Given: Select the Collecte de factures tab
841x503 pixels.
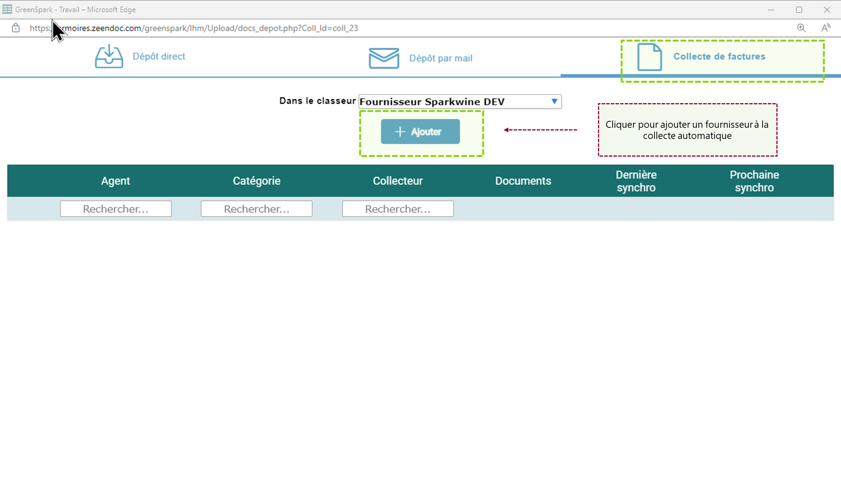Looking at the screenshot, I should pos(719,57).
